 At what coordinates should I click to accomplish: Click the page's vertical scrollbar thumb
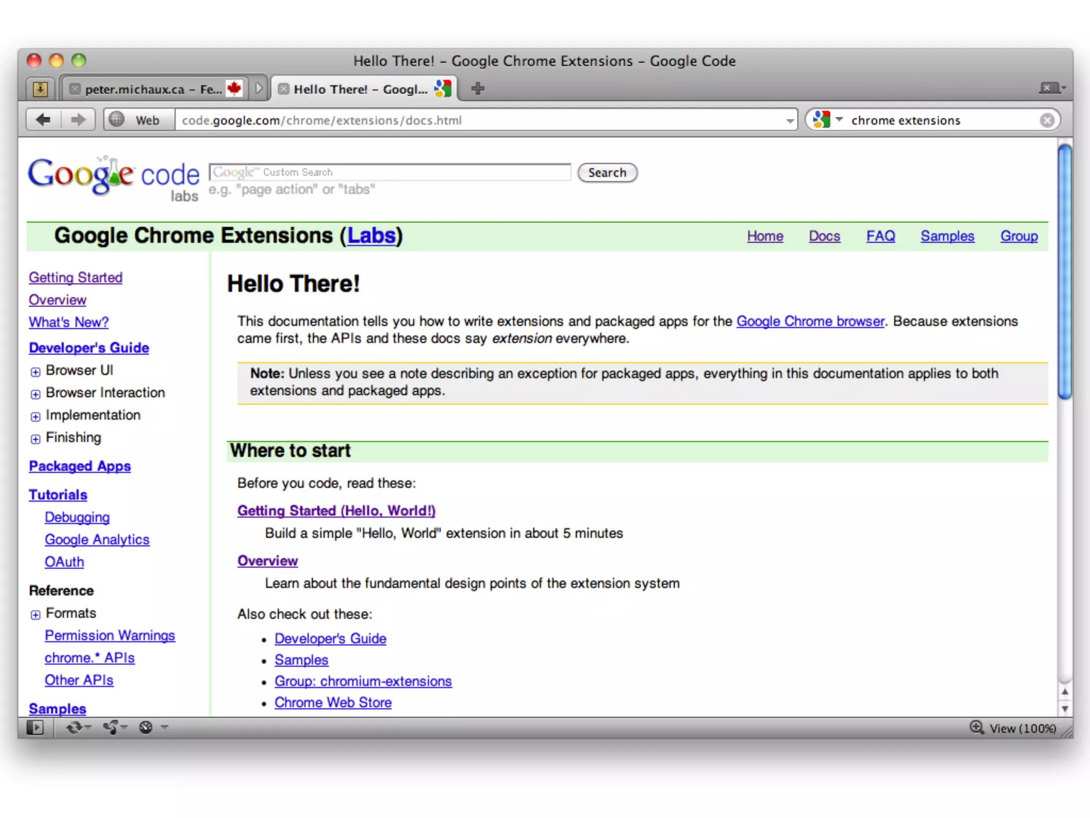click(1064, 272)
